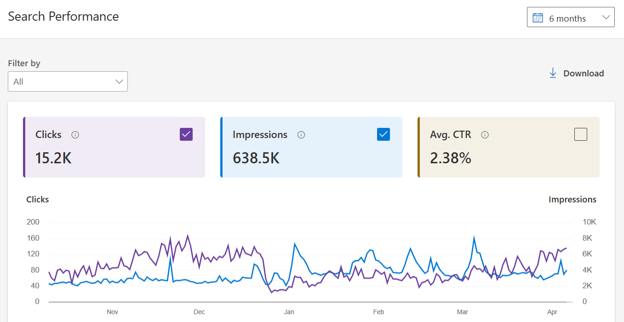The image size is (624, 322).
Task: Click the chevron beside 6 months
Action: point(606,17)
